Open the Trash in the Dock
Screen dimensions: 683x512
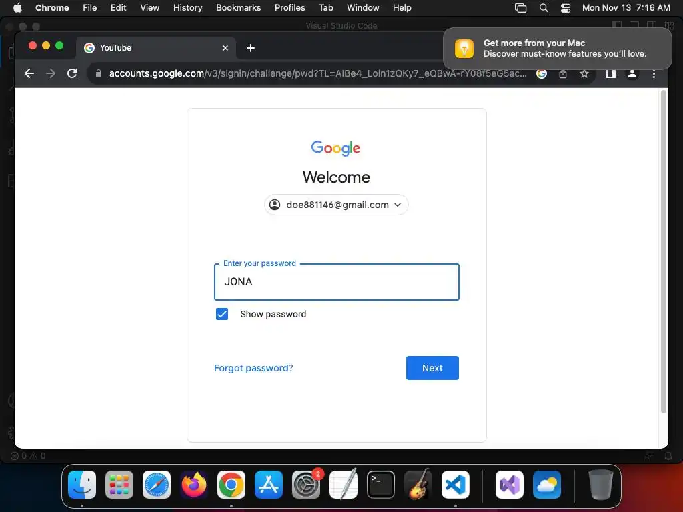tap(601, 485)
